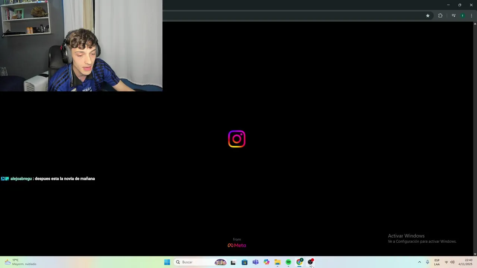Screen dimensions: 477x268
Task: Click chat message 'despues esta la novia de mañana'
Action: point(65,179)
